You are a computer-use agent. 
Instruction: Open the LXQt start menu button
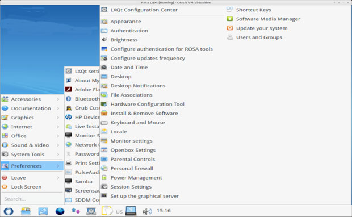(9, 211)
